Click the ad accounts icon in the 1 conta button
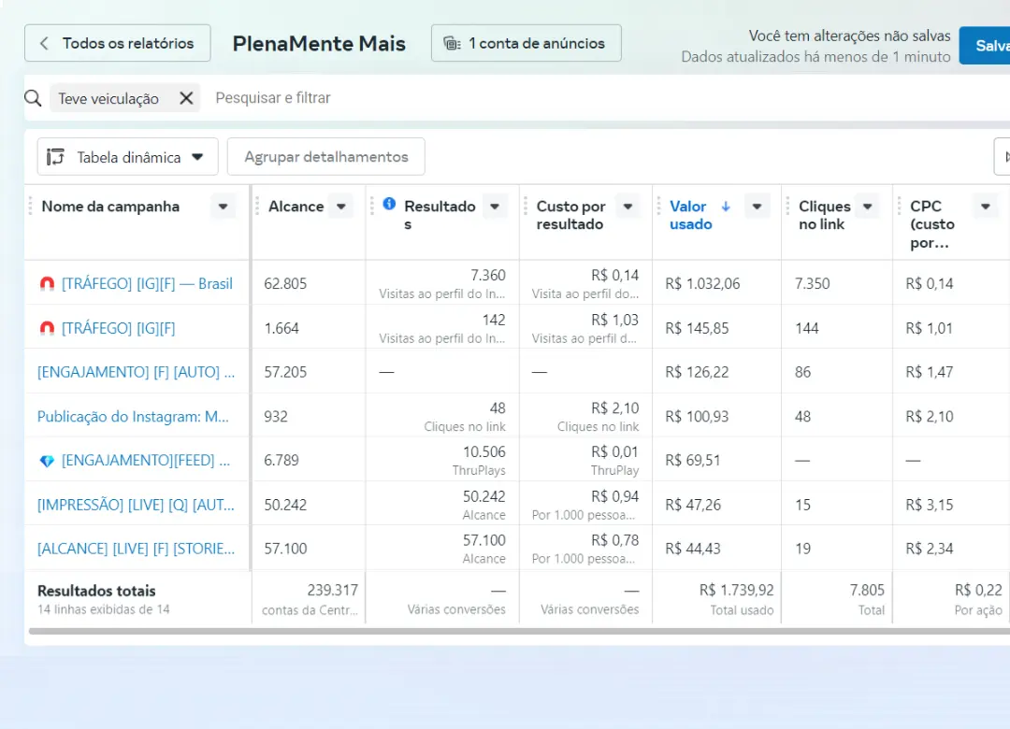 click(452, 43)
